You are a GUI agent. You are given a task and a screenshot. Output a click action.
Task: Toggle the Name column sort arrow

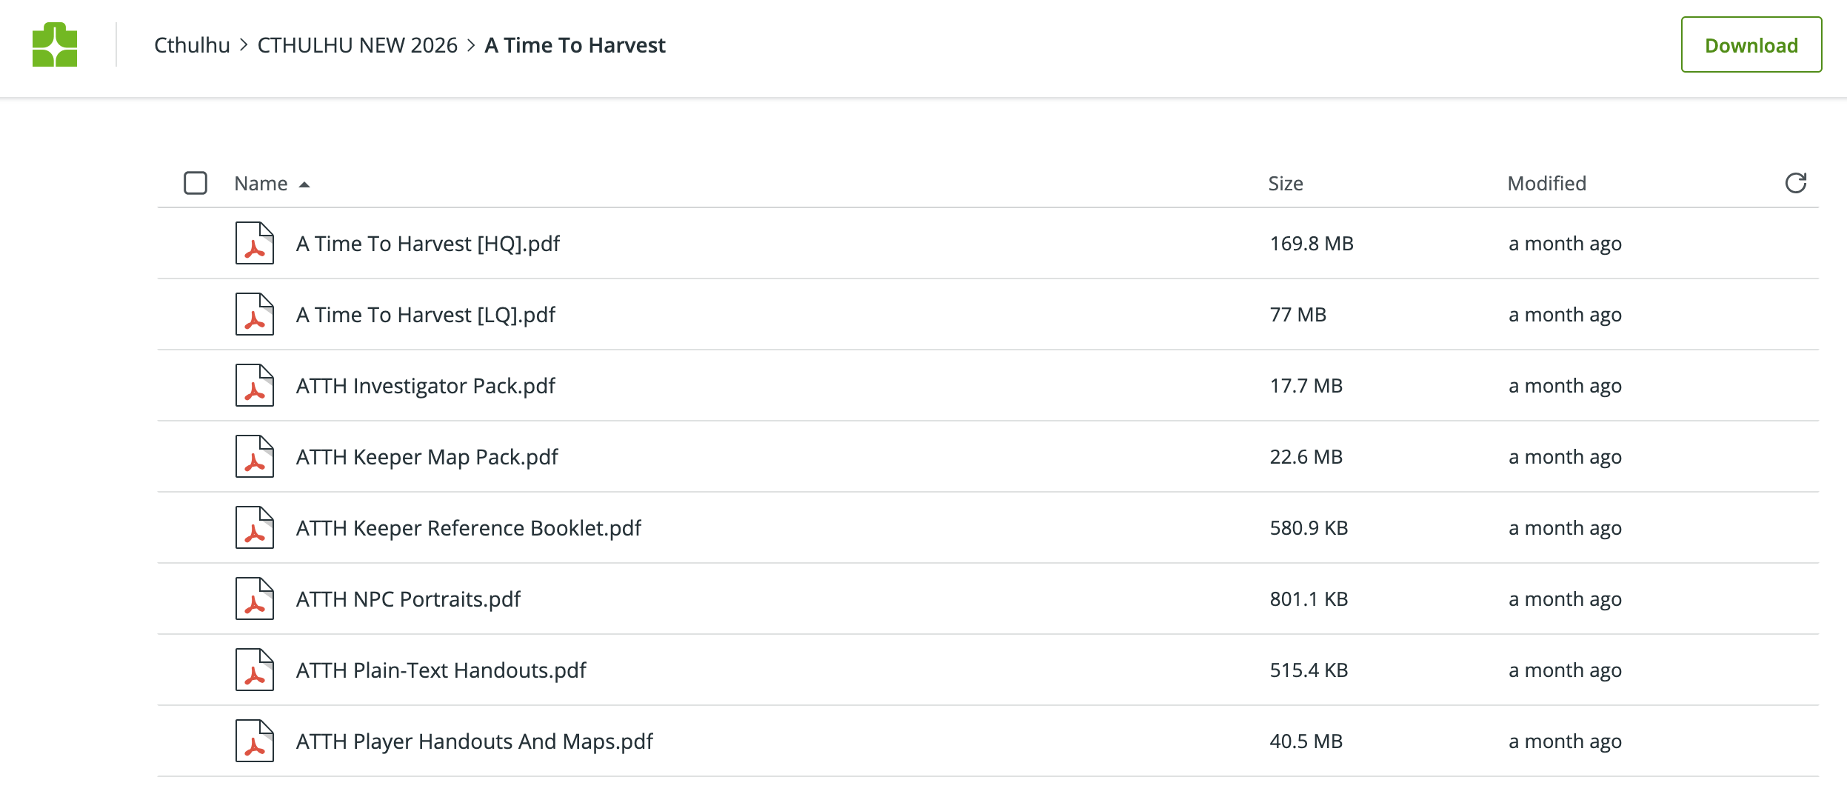(304, 184)
